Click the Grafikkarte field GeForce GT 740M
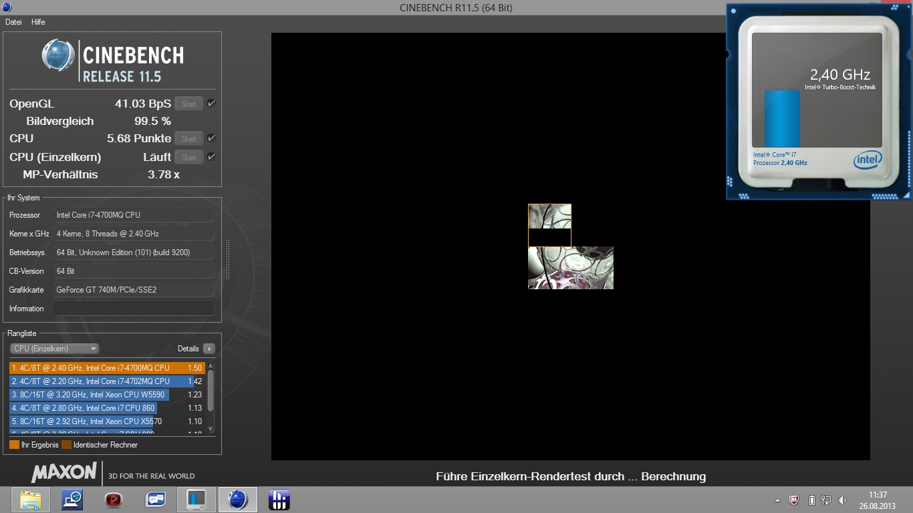Image resolution: width=913 pixels, height=513 pixels. [134, 290]
